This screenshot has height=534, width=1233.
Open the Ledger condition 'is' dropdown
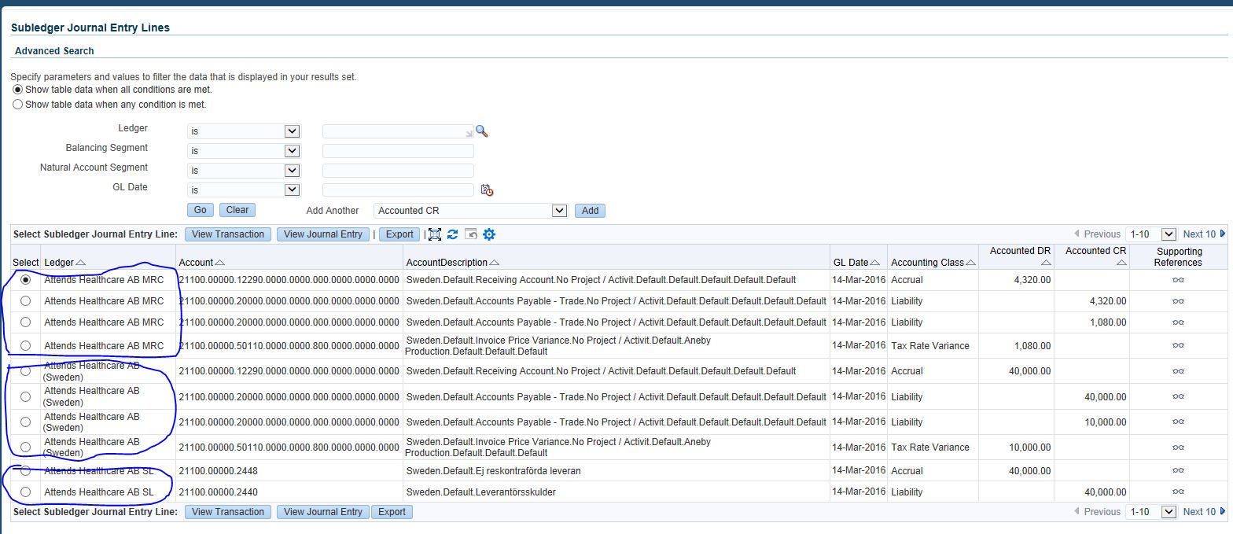point(244,131)
